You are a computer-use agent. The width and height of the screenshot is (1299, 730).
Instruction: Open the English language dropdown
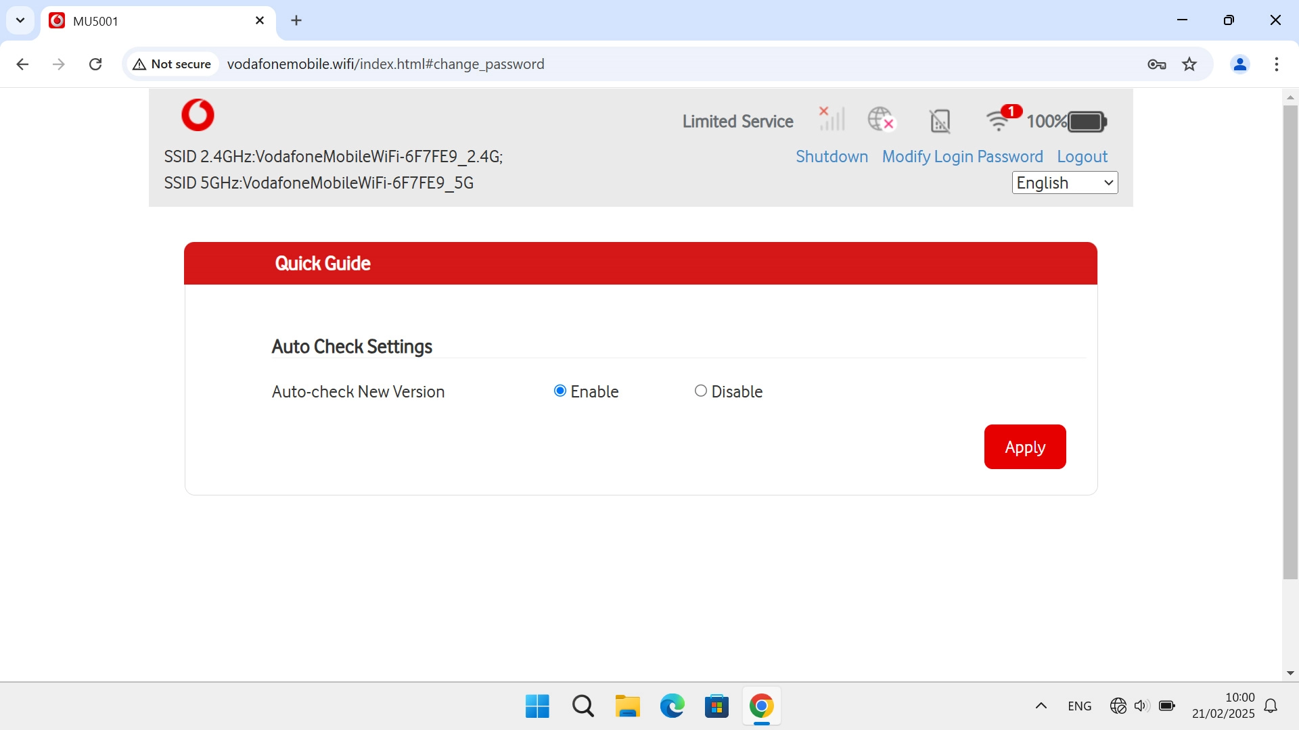tap(1065, 182)
